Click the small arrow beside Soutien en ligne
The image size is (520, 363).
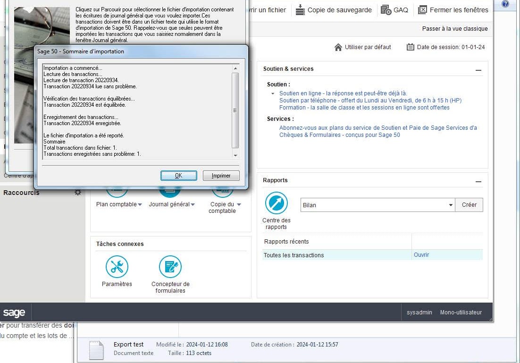click(273, 93)
